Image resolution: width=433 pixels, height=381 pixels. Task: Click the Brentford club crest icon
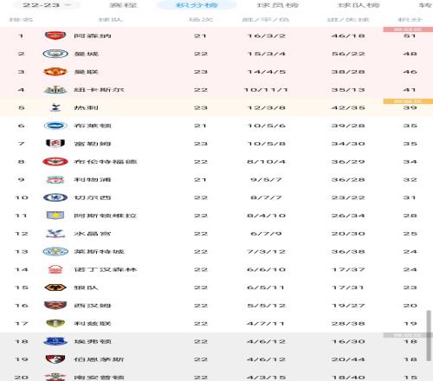click(55, 162)
